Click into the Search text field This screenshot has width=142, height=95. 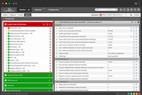pyautogui.click(x=111, y=9)
